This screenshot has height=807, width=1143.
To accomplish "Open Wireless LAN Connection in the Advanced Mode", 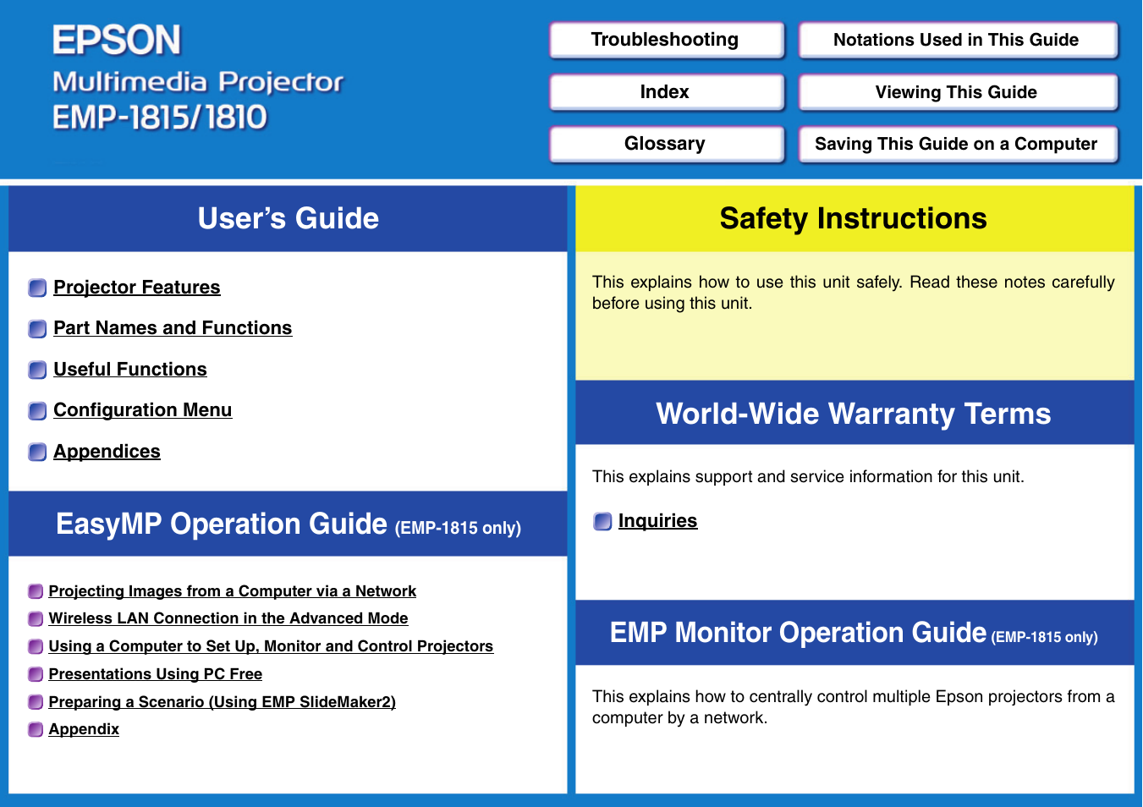I will 228,618.
